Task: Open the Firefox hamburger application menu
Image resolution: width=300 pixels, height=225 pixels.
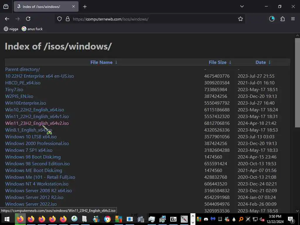Action: [293, 19]
